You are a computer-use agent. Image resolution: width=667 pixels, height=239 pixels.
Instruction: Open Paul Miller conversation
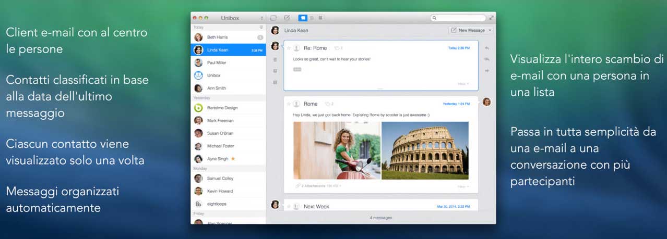[x=229, y=62]
